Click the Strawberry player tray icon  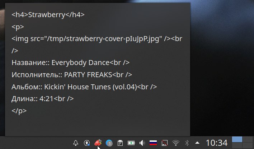98,143
